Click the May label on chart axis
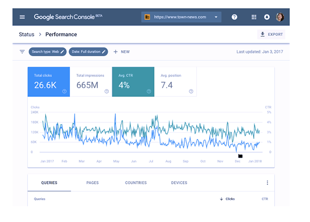Image resolution: width=310 pixels, height=222 pixels. pos(116,161)
